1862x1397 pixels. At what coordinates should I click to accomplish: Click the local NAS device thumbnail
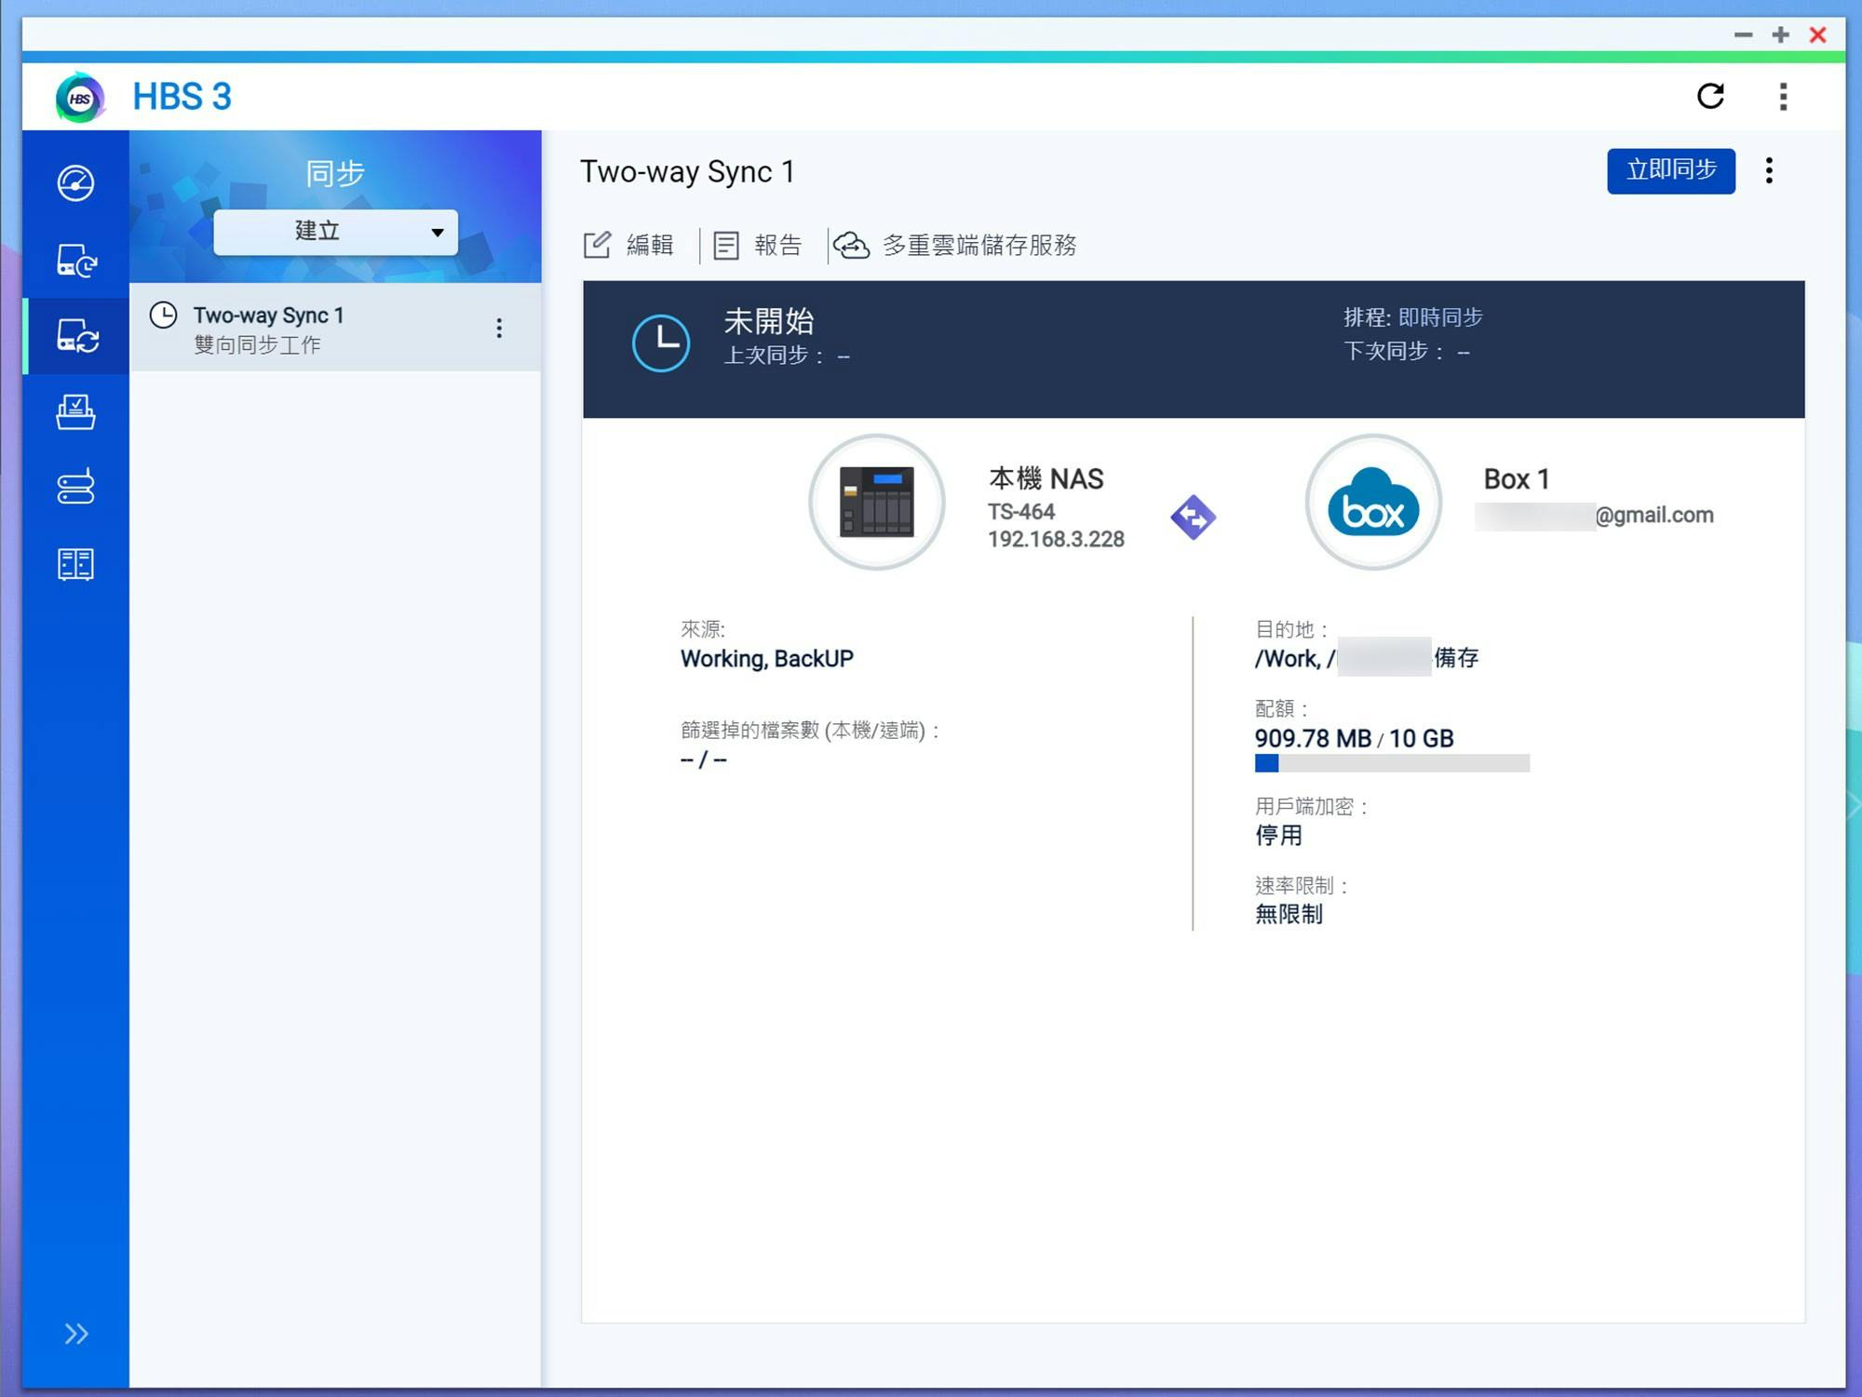pyautogui.click(x=877, y=503)
